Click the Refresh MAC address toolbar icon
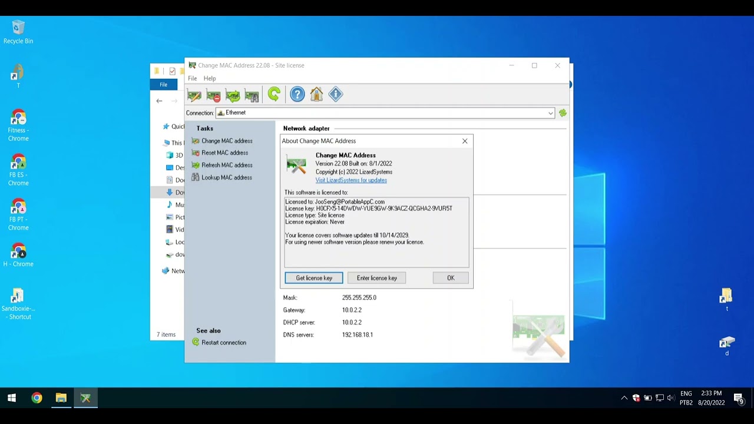Image resolution: width=754 pixels, height=424 pixels. 233,95
